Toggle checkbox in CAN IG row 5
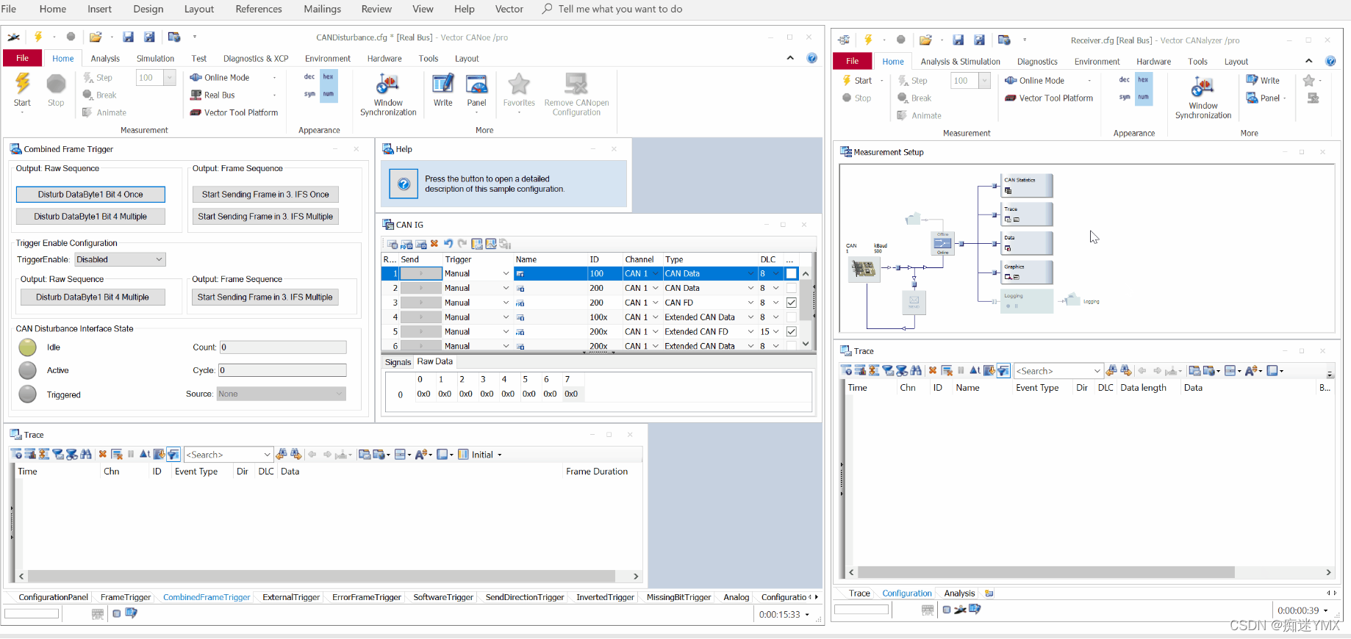Image resolution: width=1351 pixels, height=639 pixels. click(x=791, y=332)
